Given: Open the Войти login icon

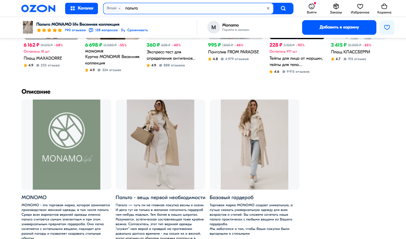Looking at the screenshot, I should coord(312,8).
